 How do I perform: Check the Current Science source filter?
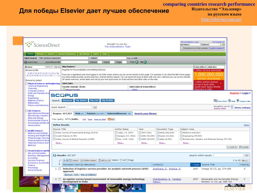54,136
